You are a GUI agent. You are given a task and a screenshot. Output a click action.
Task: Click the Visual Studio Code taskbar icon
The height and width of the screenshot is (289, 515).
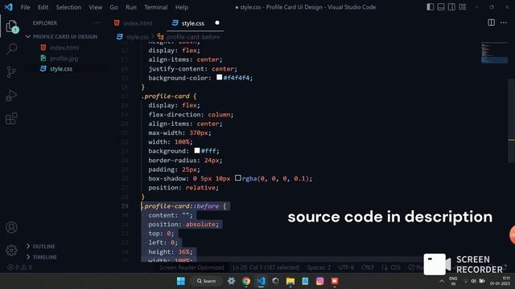[261, 281]
